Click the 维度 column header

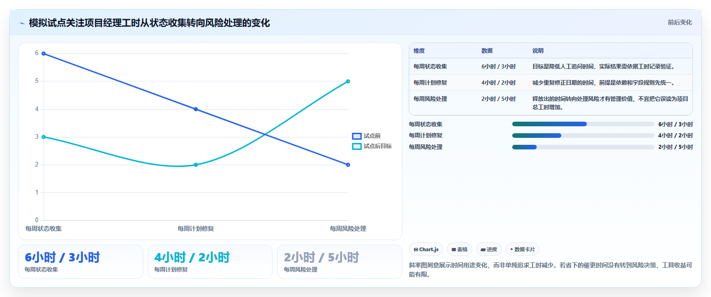pyautogui.click(x=419, y=51)
